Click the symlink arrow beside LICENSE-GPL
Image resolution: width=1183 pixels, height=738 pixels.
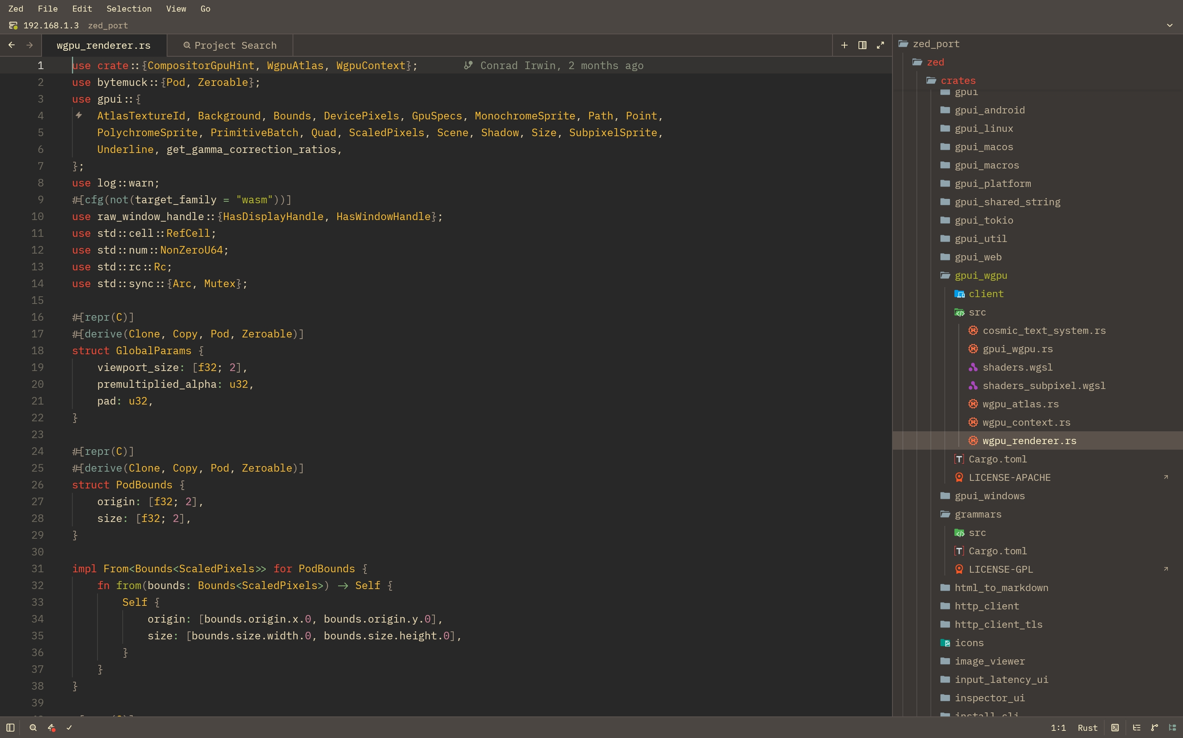[1166, 569]
